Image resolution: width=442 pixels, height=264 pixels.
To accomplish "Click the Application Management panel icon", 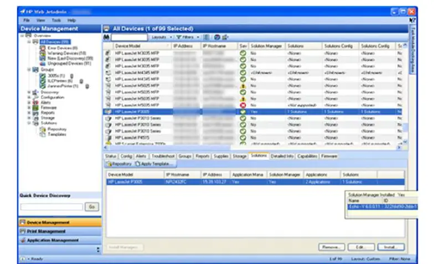I will [x=23, y=240].
